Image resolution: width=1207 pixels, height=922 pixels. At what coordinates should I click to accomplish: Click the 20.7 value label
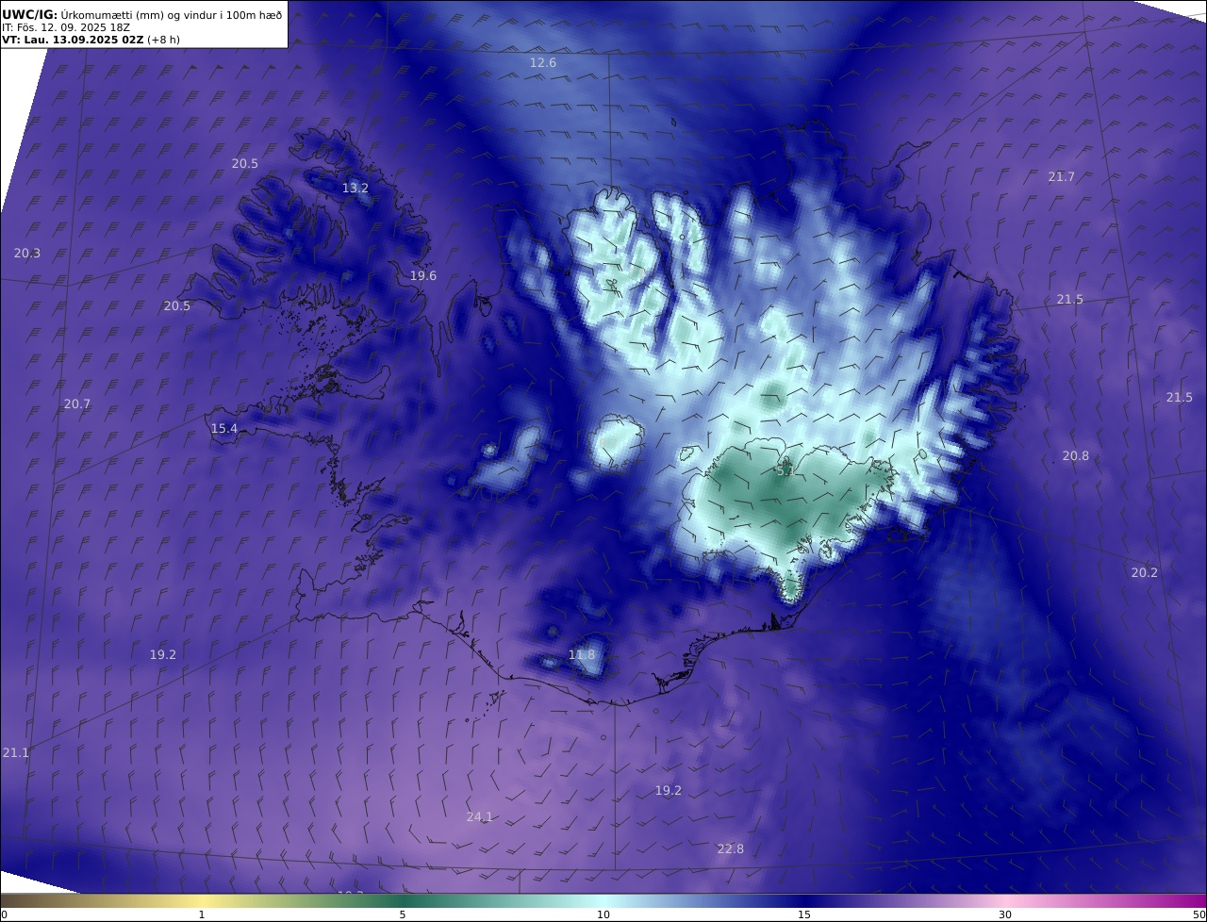click(x=77, y=404)
